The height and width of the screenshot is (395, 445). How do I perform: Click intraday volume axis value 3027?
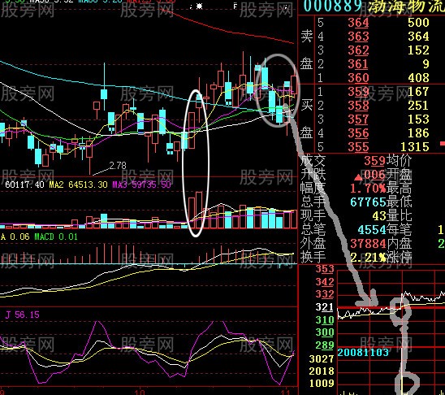[x=322, y=359]
